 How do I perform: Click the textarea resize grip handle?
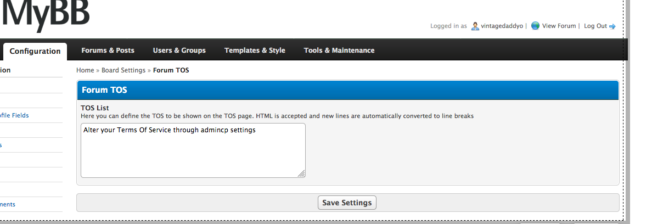click(301, 173)
